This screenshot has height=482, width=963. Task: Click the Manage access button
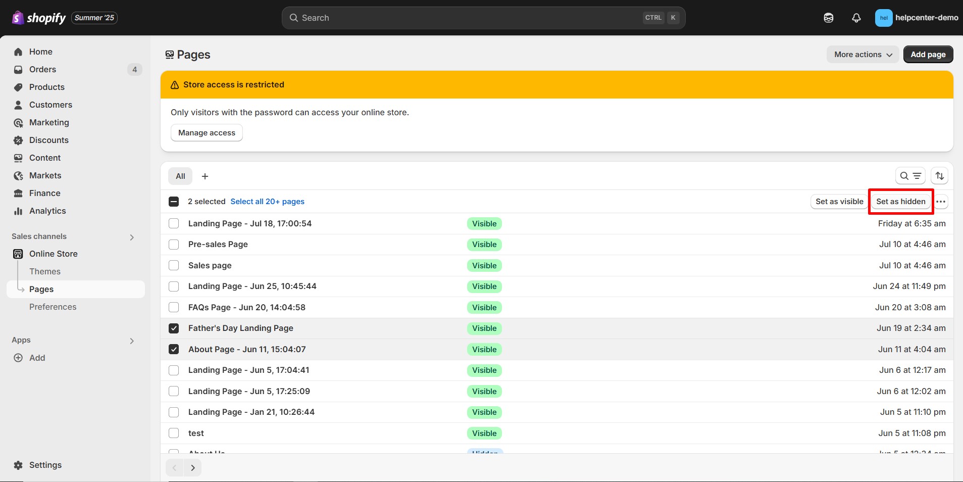pos(207,133)
